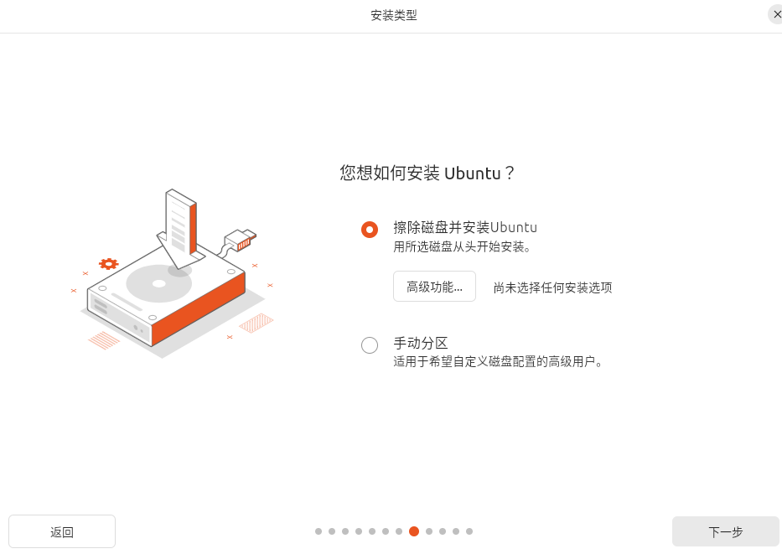Image resolution: width=782 pixels, height=554 pixels.
Task: Click the progress dot after the orange one
Action: 429,531
